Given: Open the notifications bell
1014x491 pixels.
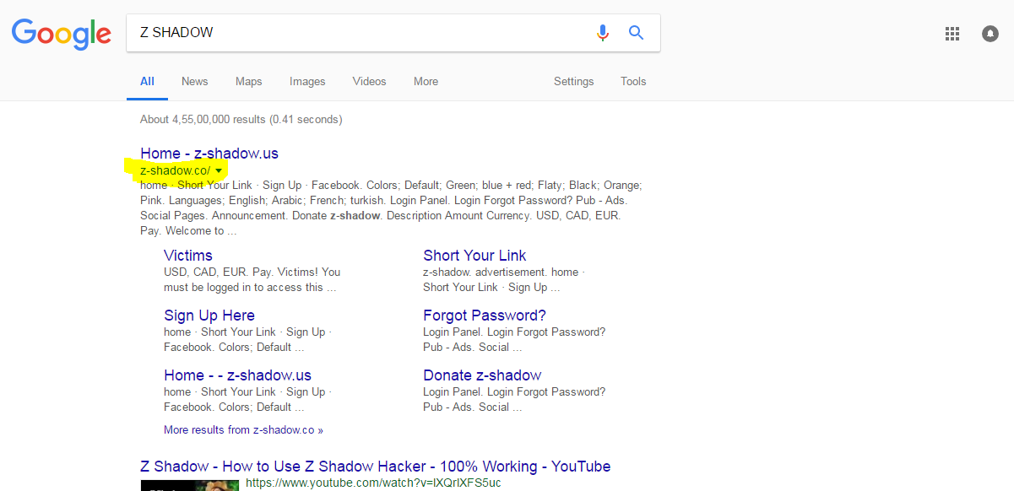Looking at the screenshot, I should [x=990, y=34].
